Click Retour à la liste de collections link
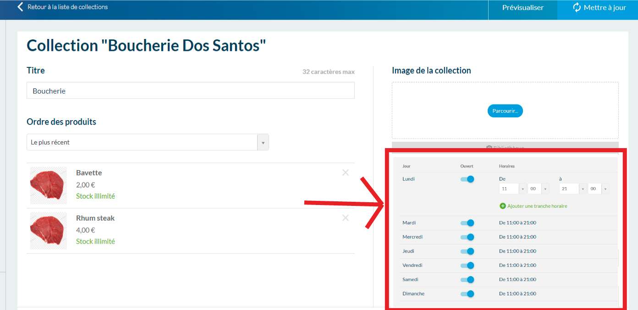 [x=68, y=7]
